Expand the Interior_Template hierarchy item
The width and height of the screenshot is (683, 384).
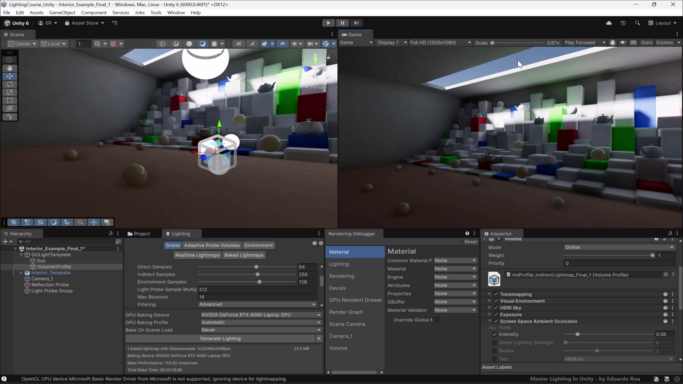click(x=21, y=273)
